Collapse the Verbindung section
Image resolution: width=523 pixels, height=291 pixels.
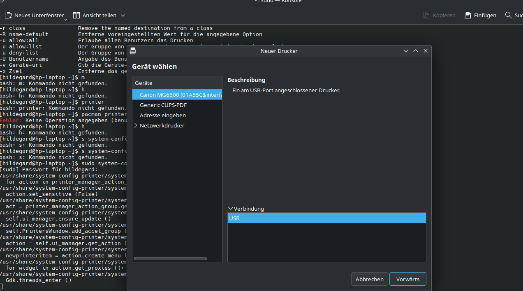pyautogui.click(x=230, y=209)
